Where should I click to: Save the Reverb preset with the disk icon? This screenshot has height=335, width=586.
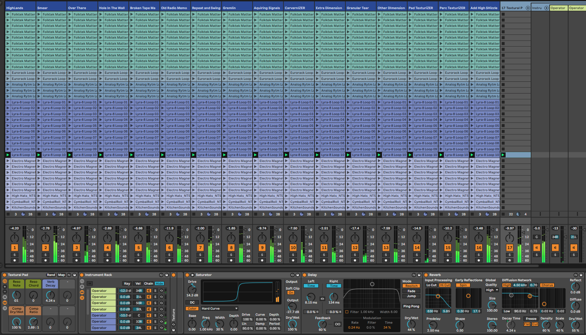coord(581,275)
